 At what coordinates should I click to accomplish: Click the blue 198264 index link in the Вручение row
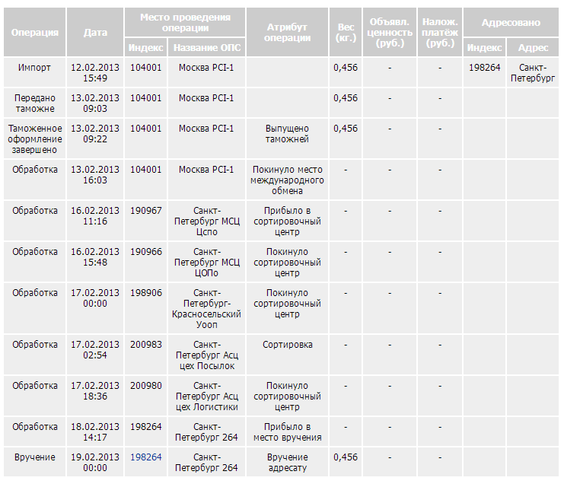point(145,457)
